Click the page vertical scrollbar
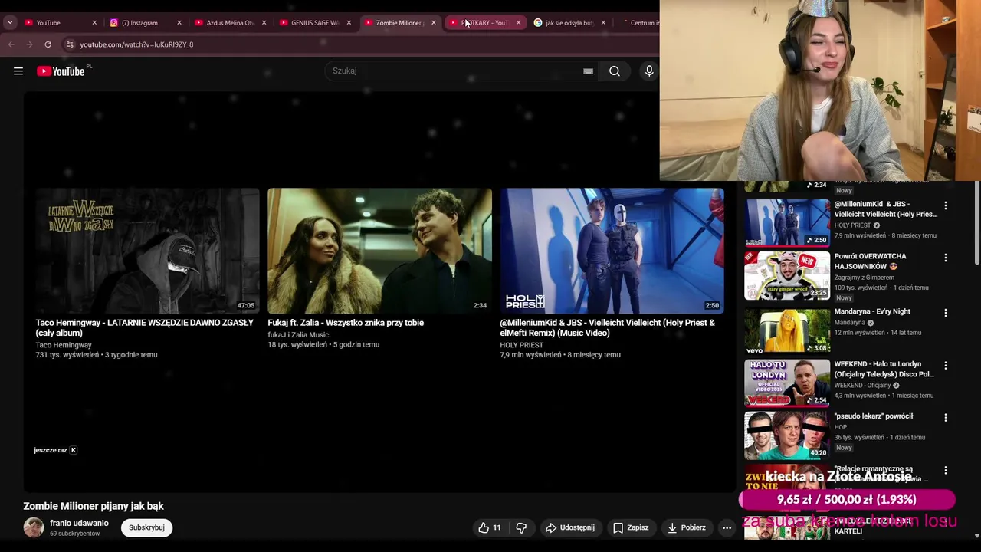This screenshot has width=981, height=552. 976,222
